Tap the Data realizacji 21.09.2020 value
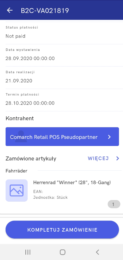 [x=19, y=81]
